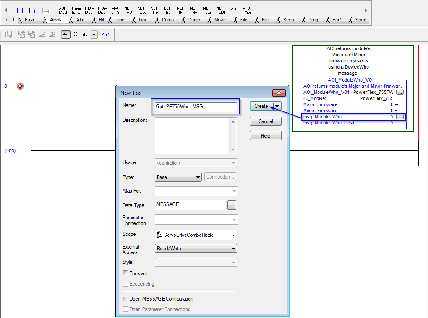
Task: Click the Help button
Action: tap(266, 135)
